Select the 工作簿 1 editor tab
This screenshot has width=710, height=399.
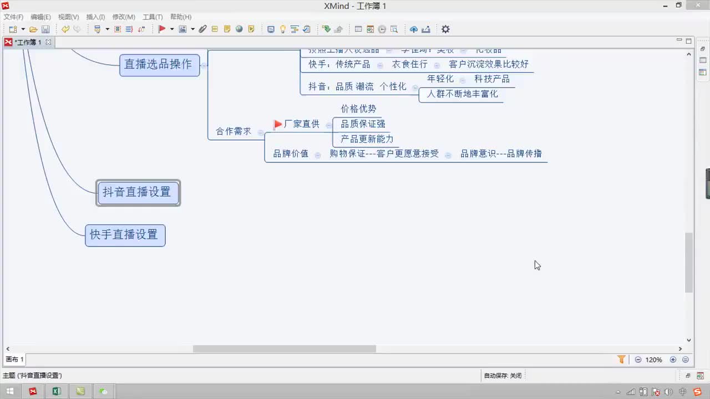28,42
